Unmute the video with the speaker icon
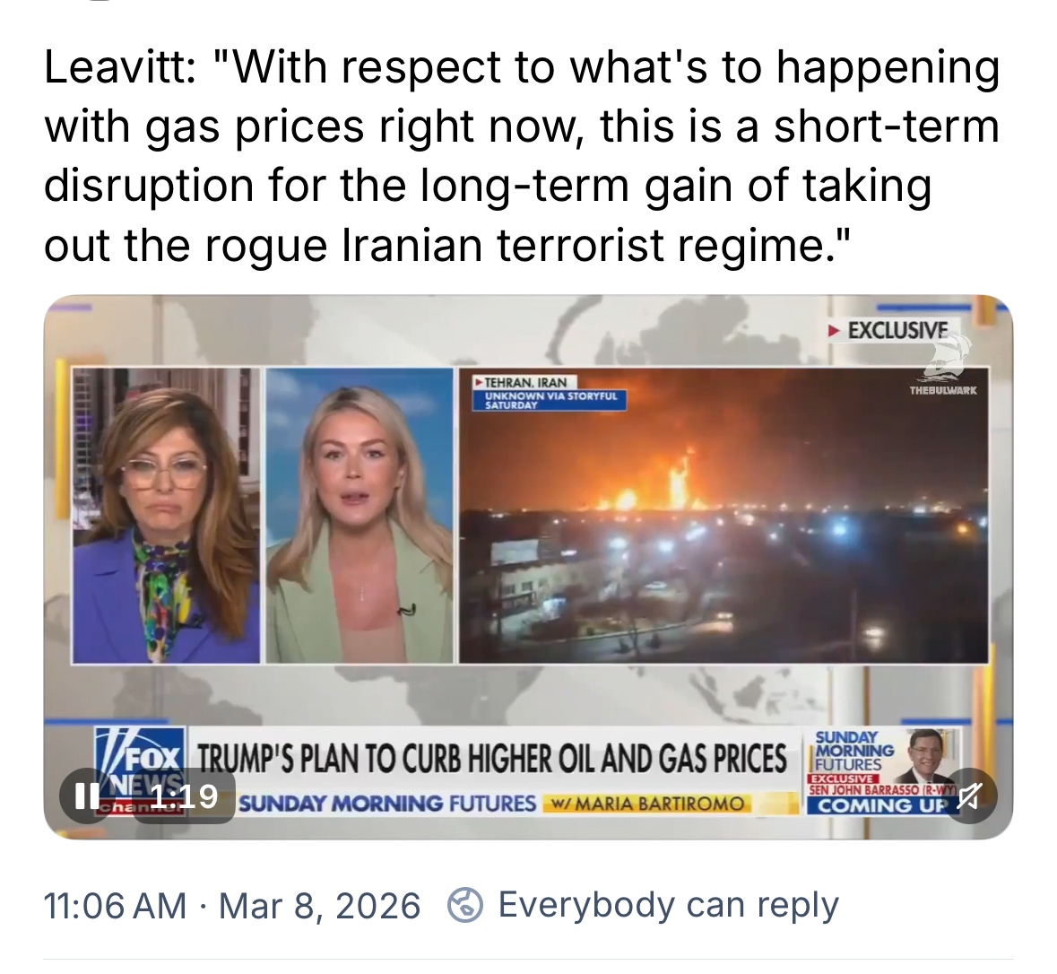Viewport: 1057px width, 974px height. pos(969,796)
